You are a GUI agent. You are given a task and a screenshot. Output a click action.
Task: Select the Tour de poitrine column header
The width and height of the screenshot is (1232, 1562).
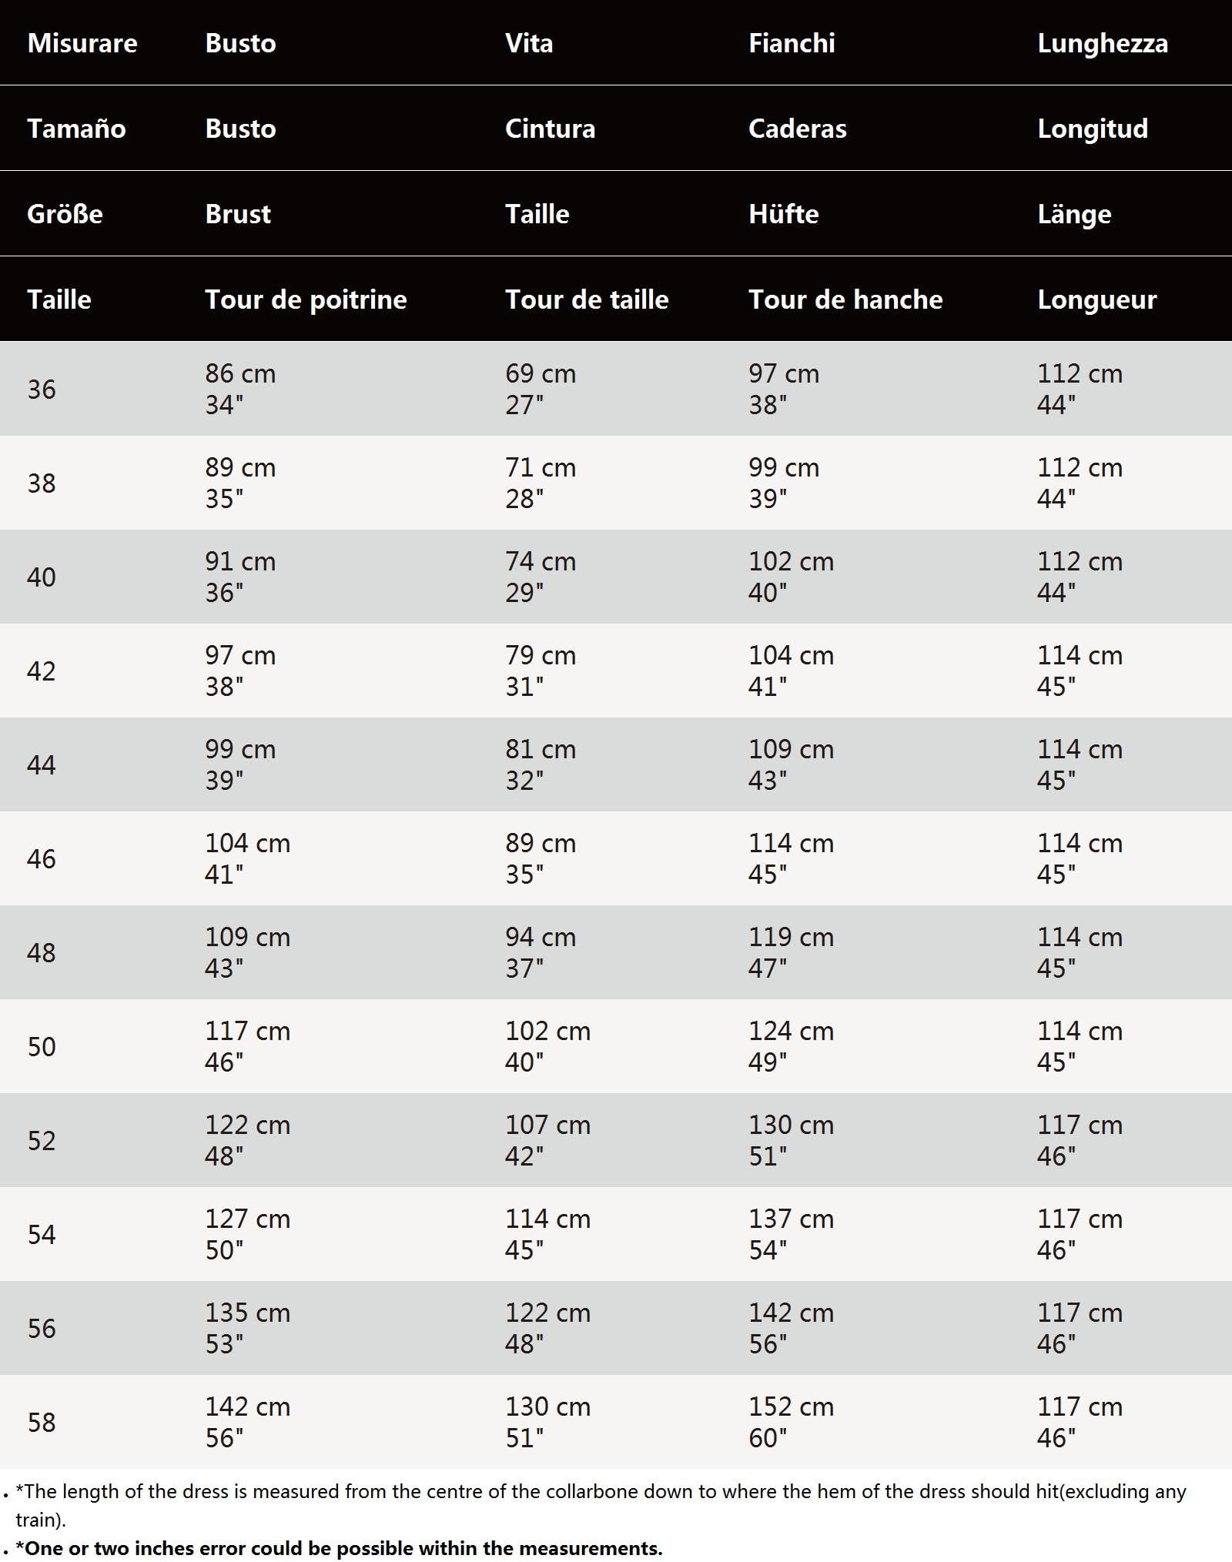[306, 299]
